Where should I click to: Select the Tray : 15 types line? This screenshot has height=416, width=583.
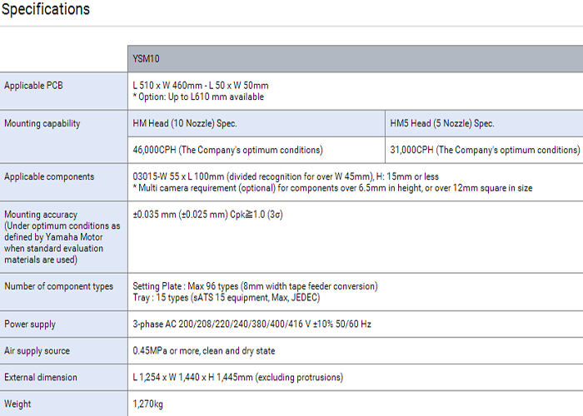pos(226,298)
